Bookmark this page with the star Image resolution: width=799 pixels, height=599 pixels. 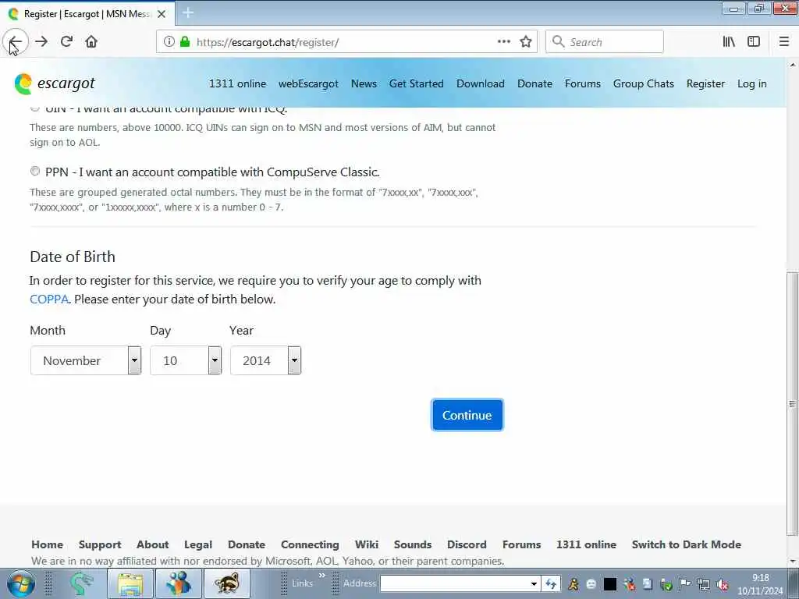[526, 42]
